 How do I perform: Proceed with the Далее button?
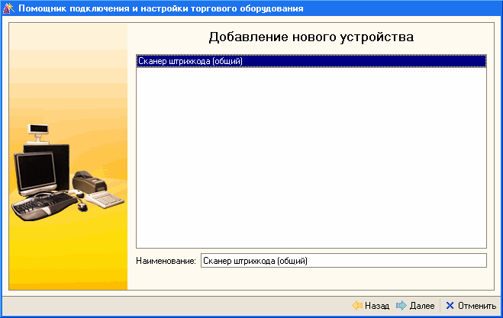pos(415,306)
